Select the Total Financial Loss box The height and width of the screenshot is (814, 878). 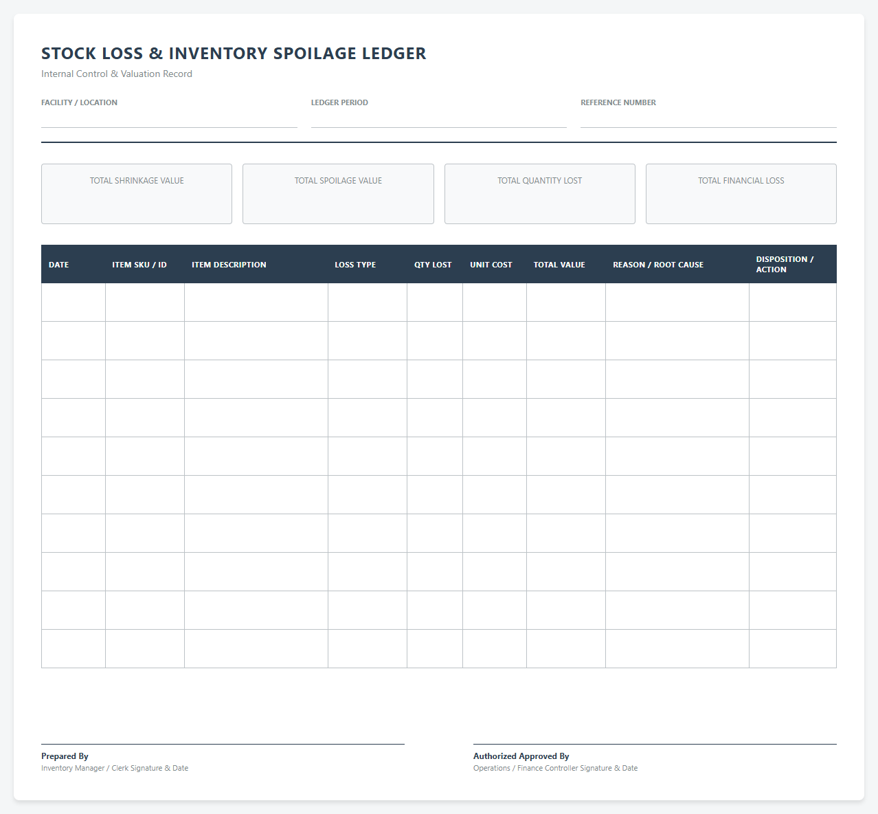pos(741,194)
